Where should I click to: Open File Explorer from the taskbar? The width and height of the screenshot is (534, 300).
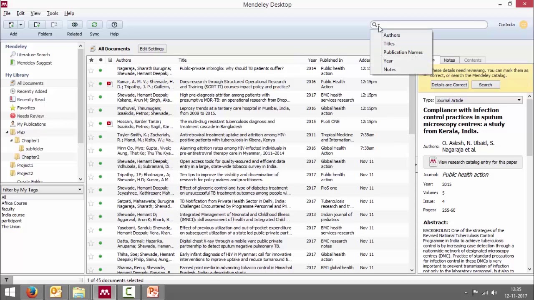coord(79,292)
